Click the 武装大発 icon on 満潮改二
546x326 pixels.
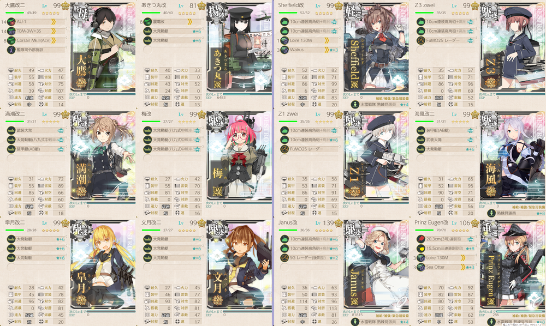(x=11, y=130)
